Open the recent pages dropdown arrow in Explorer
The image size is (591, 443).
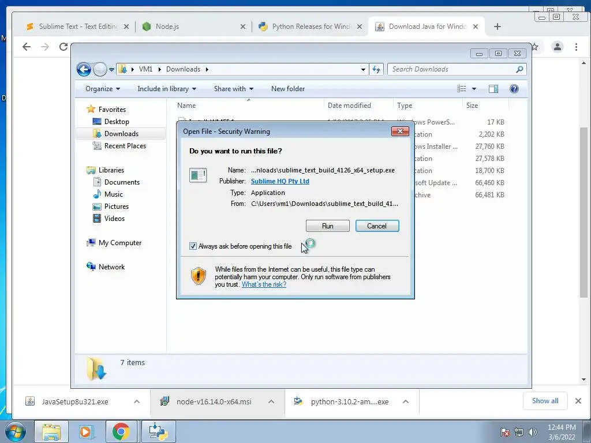coord(111,69)
